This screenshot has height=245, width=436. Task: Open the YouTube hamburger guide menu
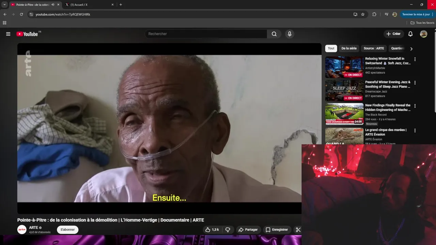pyautogui.click(x=8, y=34)
